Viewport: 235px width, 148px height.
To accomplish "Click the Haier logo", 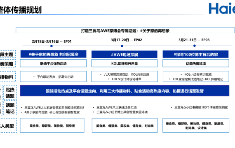I will point(222,9).
